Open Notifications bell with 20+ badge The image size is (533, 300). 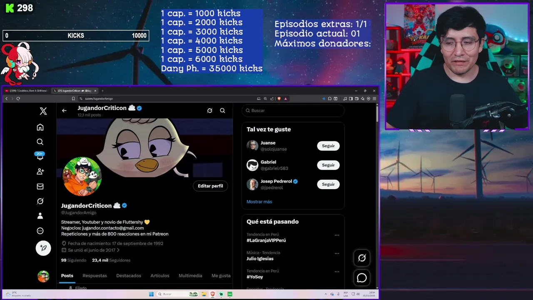tap(40, 156)
